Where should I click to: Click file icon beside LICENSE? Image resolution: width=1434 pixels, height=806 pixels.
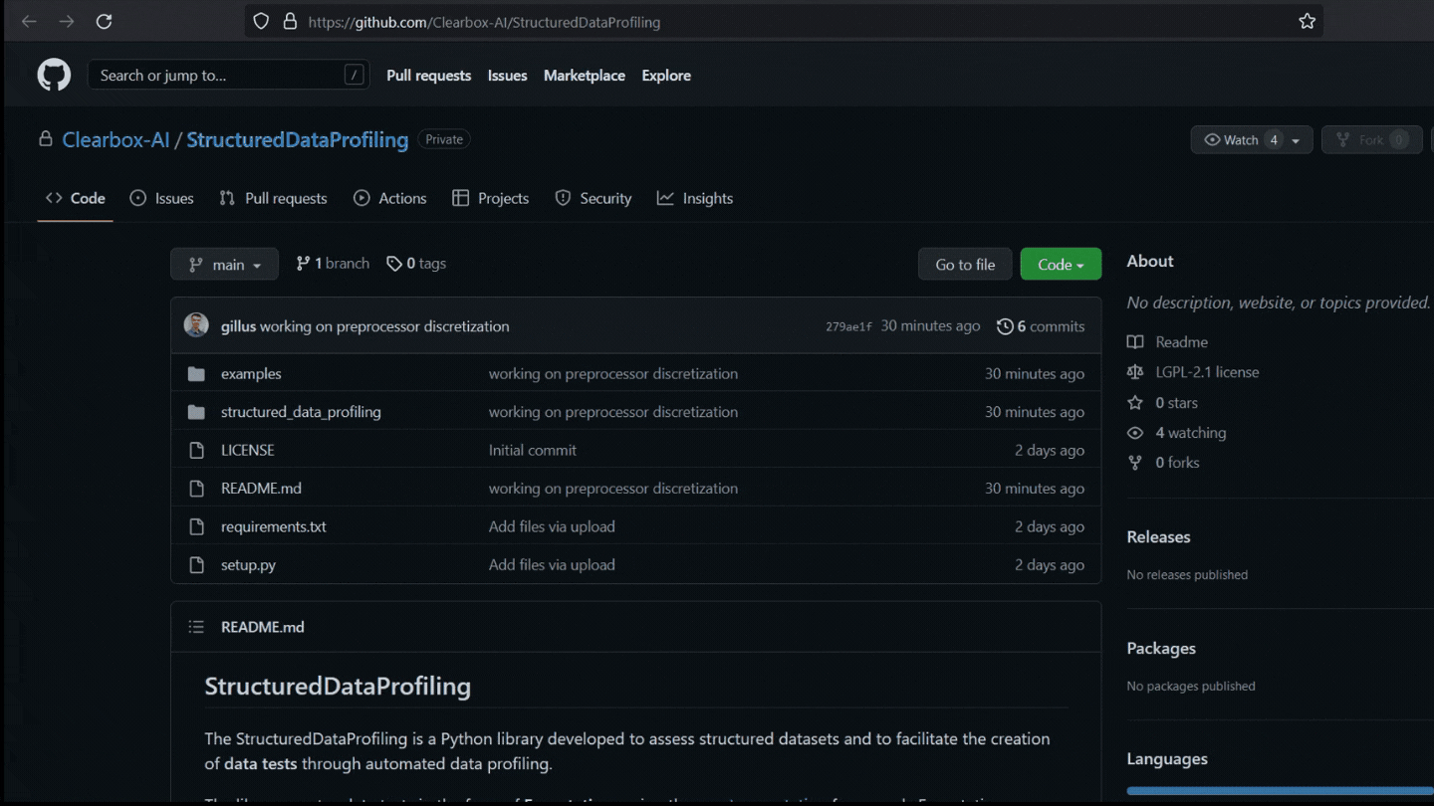[x=196, y=450]
